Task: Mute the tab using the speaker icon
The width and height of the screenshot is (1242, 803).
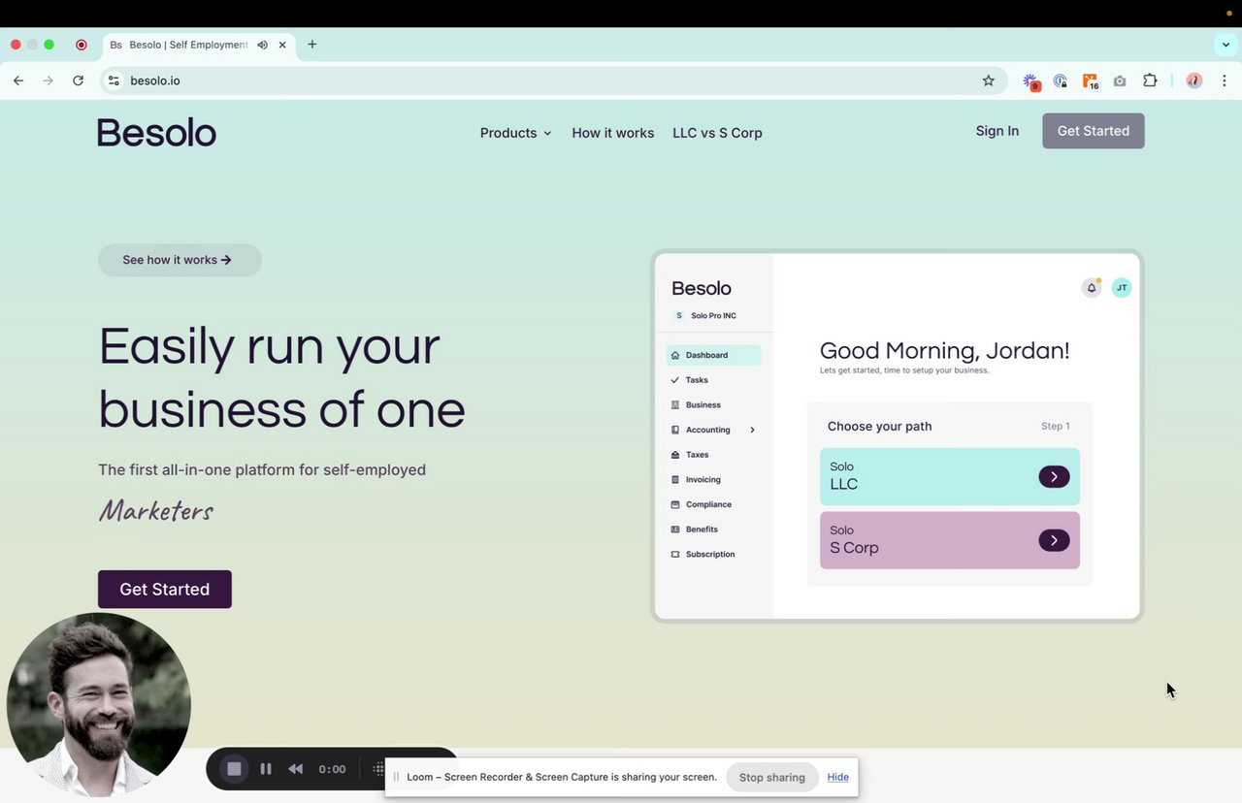Action: pos(262,45)
